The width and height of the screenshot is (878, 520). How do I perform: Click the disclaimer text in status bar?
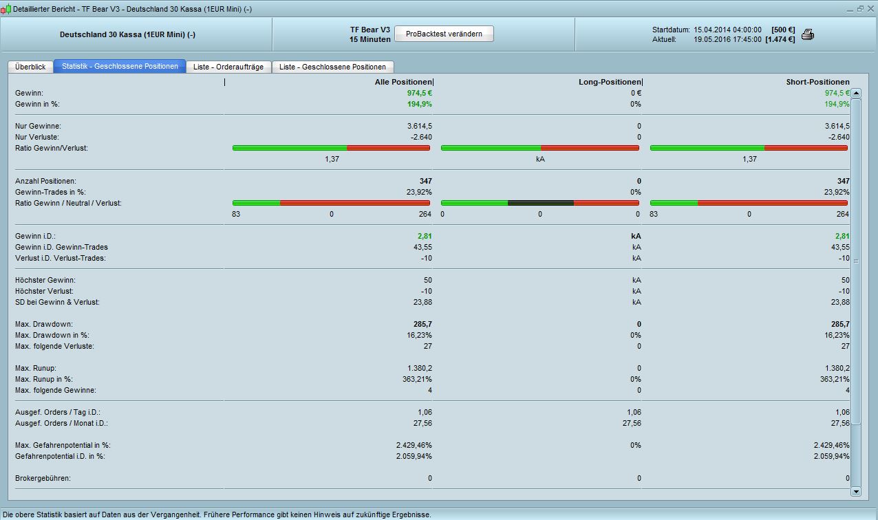click(x=217, y=514)
